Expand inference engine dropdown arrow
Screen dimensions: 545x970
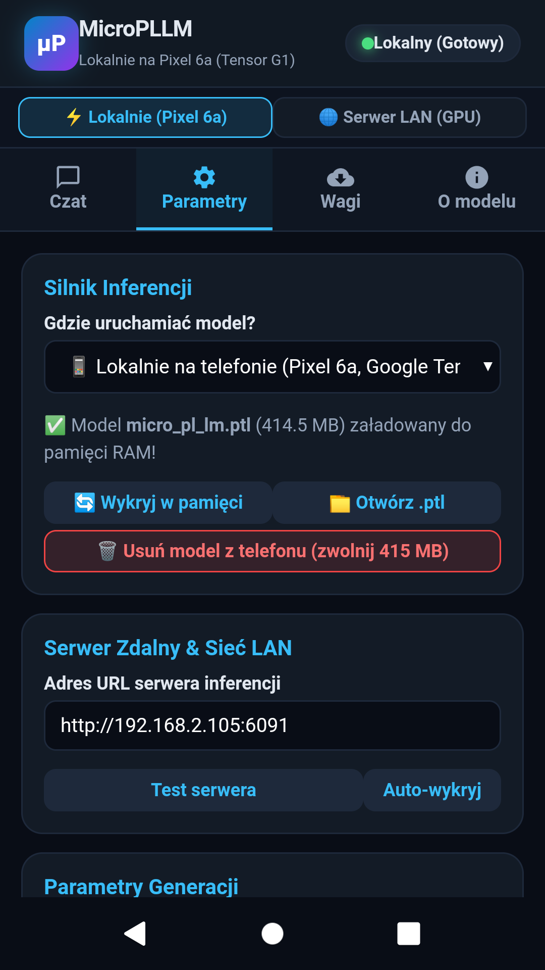tap(487, 367)
